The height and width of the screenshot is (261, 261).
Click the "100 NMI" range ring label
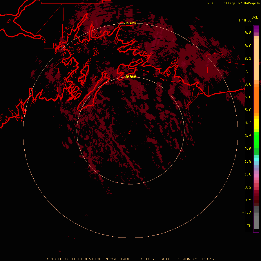point(130,23)
